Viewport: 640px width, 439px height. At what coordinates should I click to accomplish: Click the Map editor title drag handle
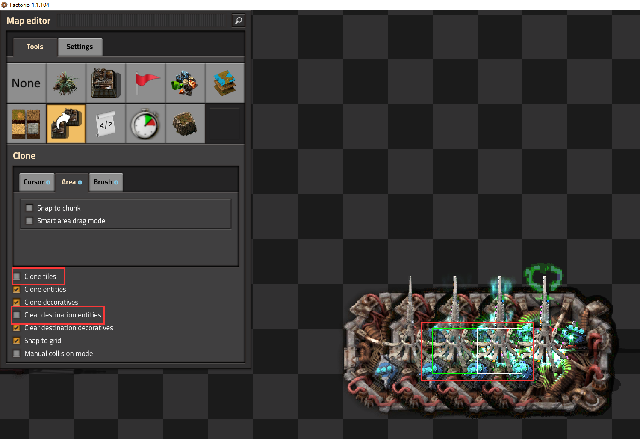(141, 20)
